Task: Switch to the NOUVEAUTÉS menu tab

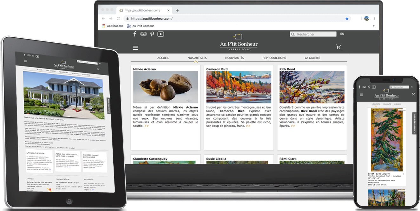Action: (234, 58)
